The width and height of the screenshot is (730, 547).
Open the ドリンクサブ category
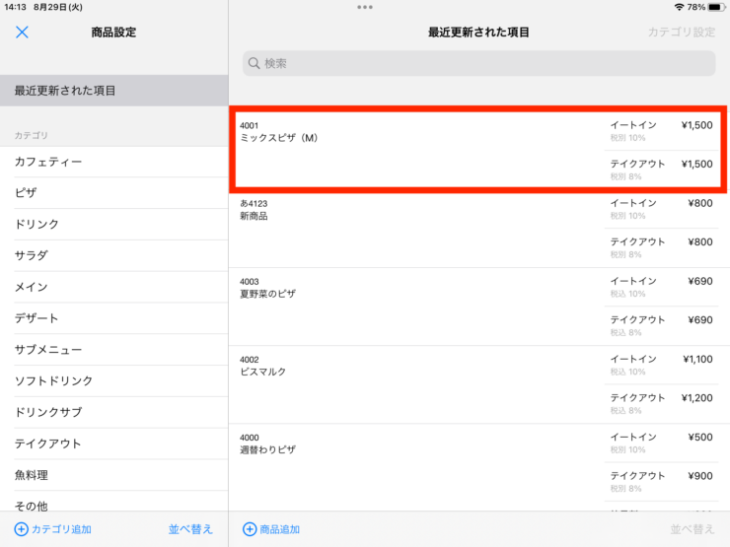pyautogui.click(x=114, y=412)
